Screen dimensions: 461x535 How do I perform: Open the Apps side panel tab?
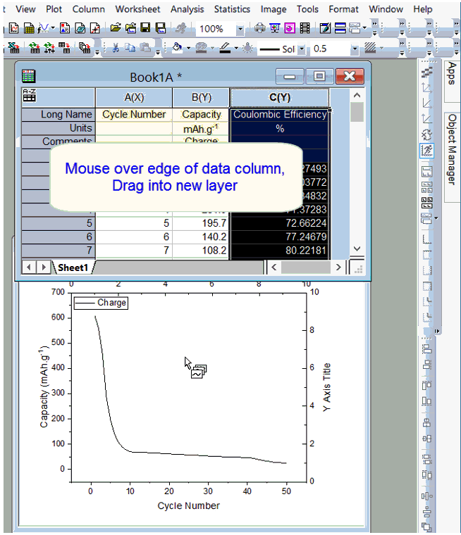[452, 73]
